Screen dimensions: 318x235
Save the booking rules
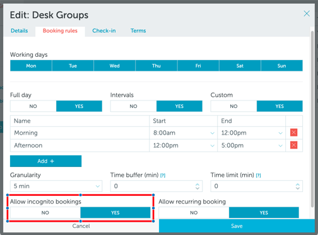click(x=237, y=226)
